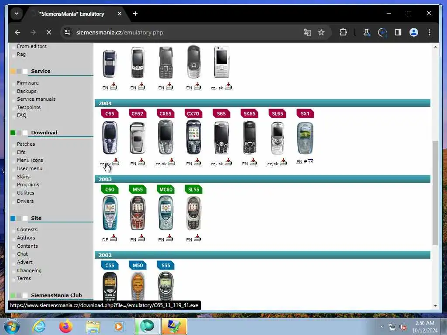Open the Chrome three-dot menu
The image size is (447, 335).
430,32
